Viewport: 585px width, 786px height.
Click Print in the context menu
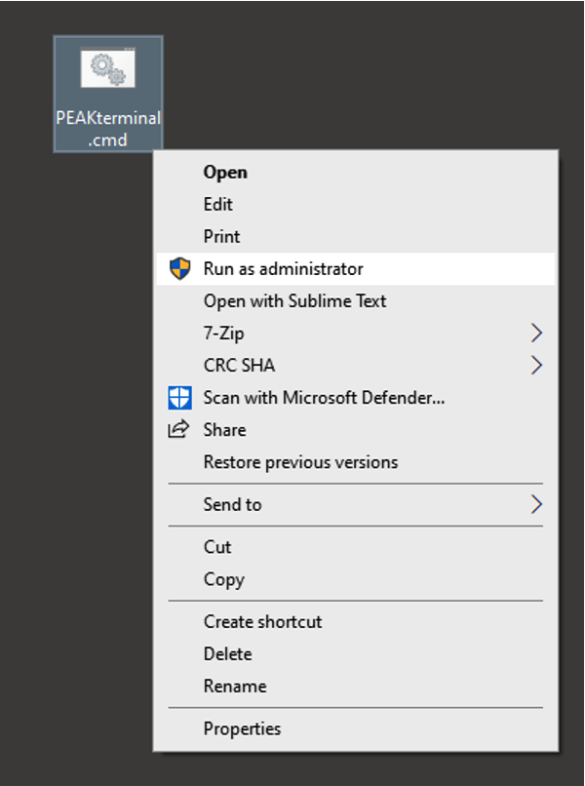221,237
